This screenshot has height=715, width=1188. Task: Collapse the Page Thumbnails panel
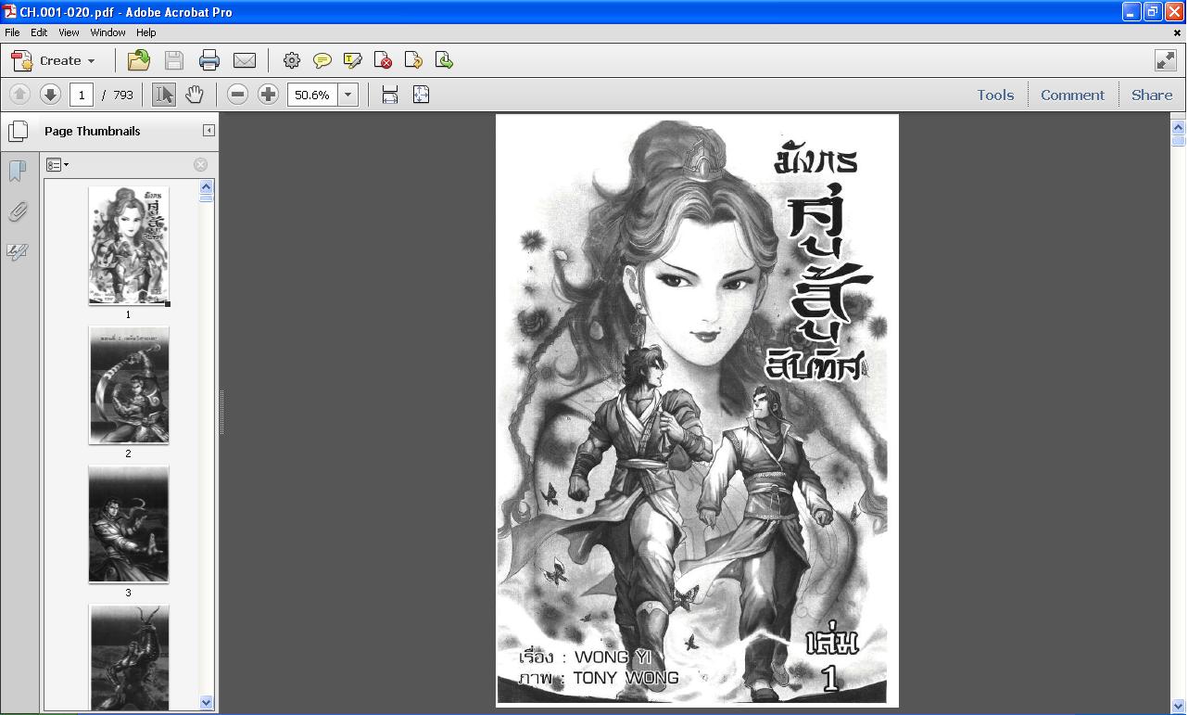click(x=209, y=131)
